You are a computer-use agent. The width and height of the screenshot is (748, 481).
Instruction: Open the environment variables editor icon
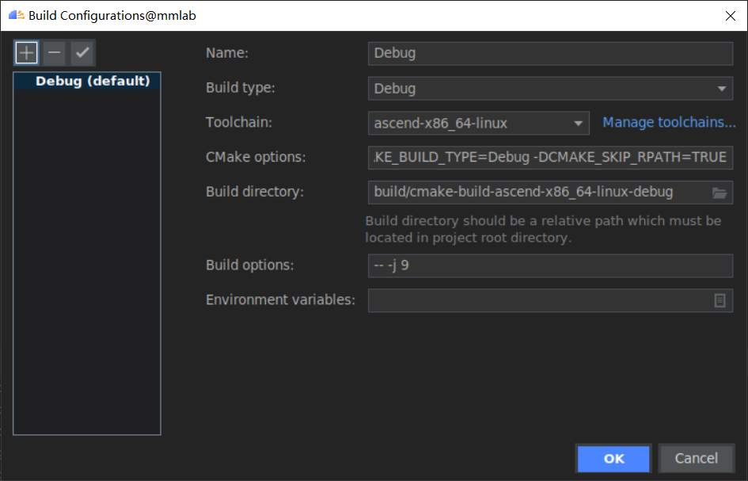[720, 300]
